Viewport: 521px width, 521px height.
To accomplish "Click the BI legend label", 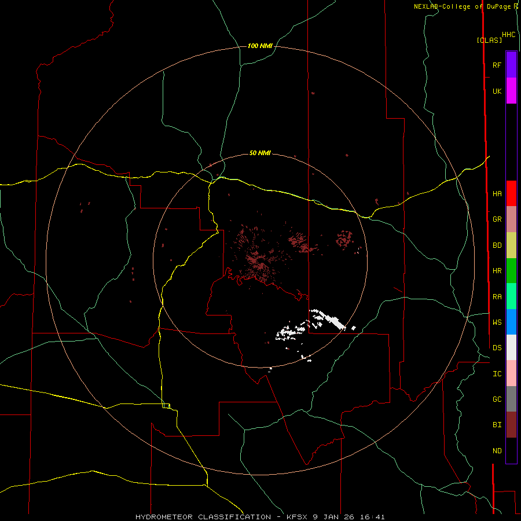I will pyautogui.click(x=497, y=425).
